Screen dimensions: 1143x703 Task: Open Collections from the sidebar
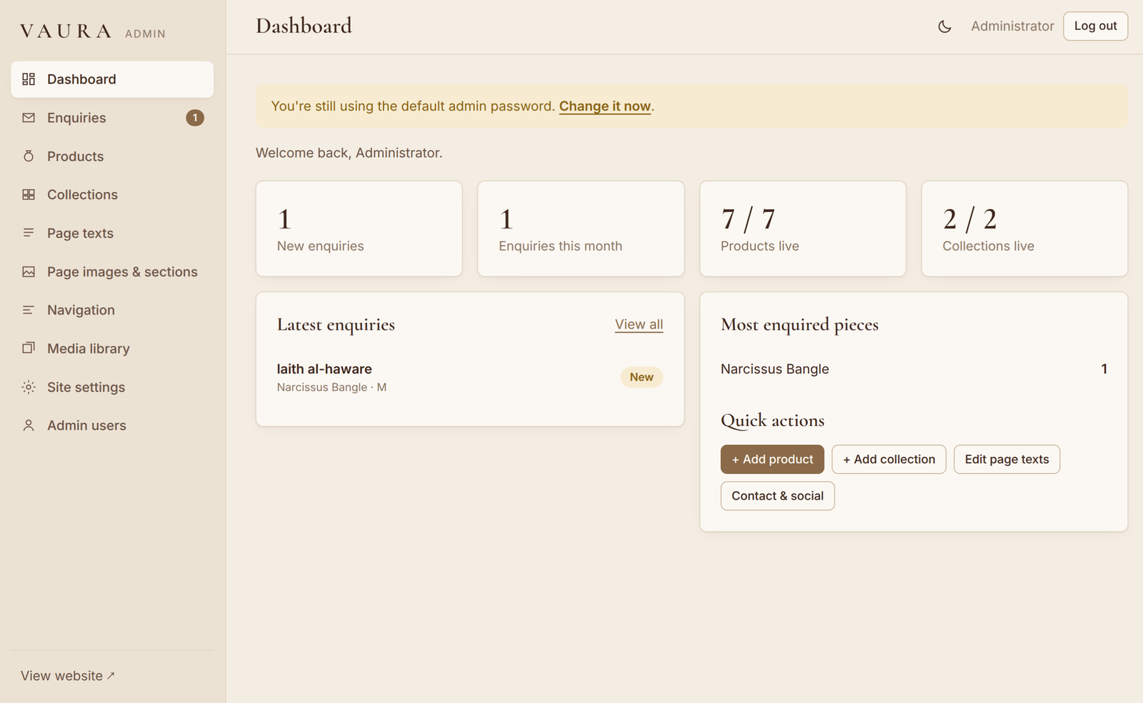click(x=112, y=195)
